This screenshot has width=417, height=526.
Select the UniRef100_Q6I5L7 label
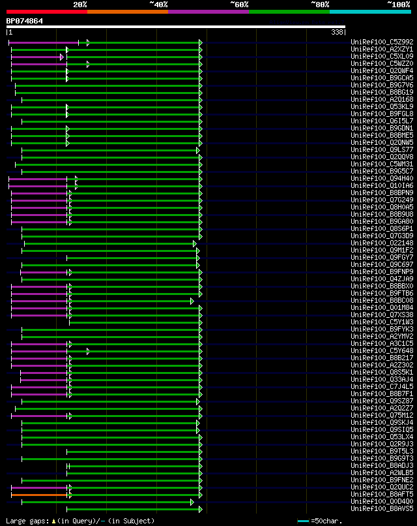pyautogui.click(x=382, y=121)
